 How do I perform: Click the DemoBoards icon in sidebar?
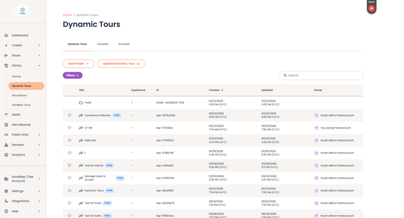pos(6,125)
